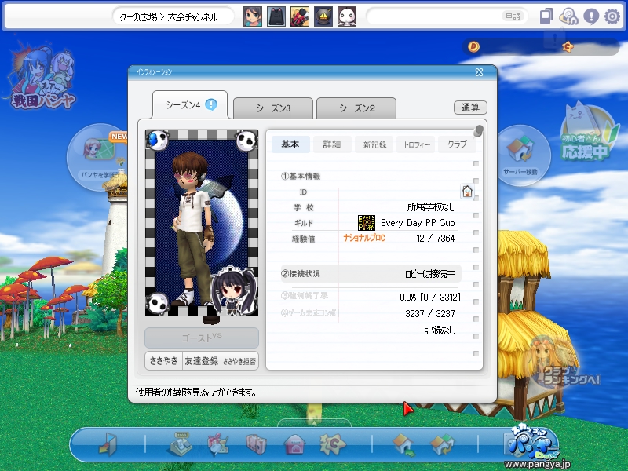Click the 通算 totals button
This screenshot has height=471, width=628.
pos(470,108)
